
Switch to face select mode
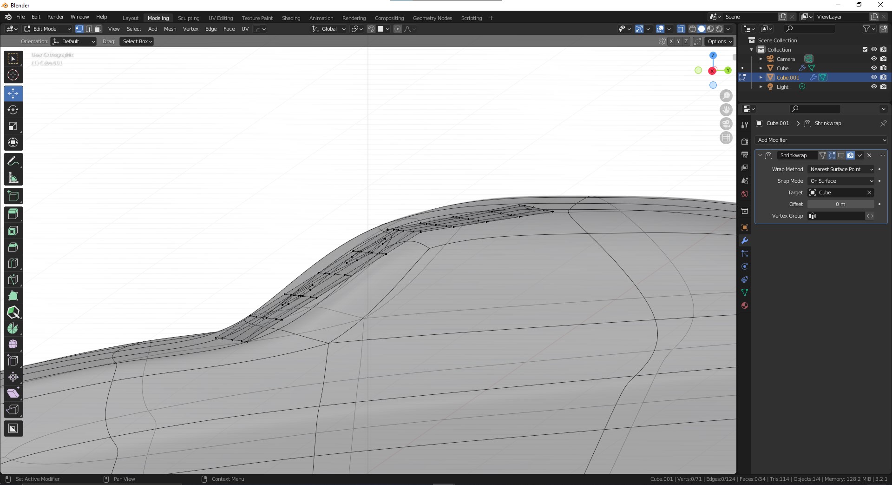(98, 29)
